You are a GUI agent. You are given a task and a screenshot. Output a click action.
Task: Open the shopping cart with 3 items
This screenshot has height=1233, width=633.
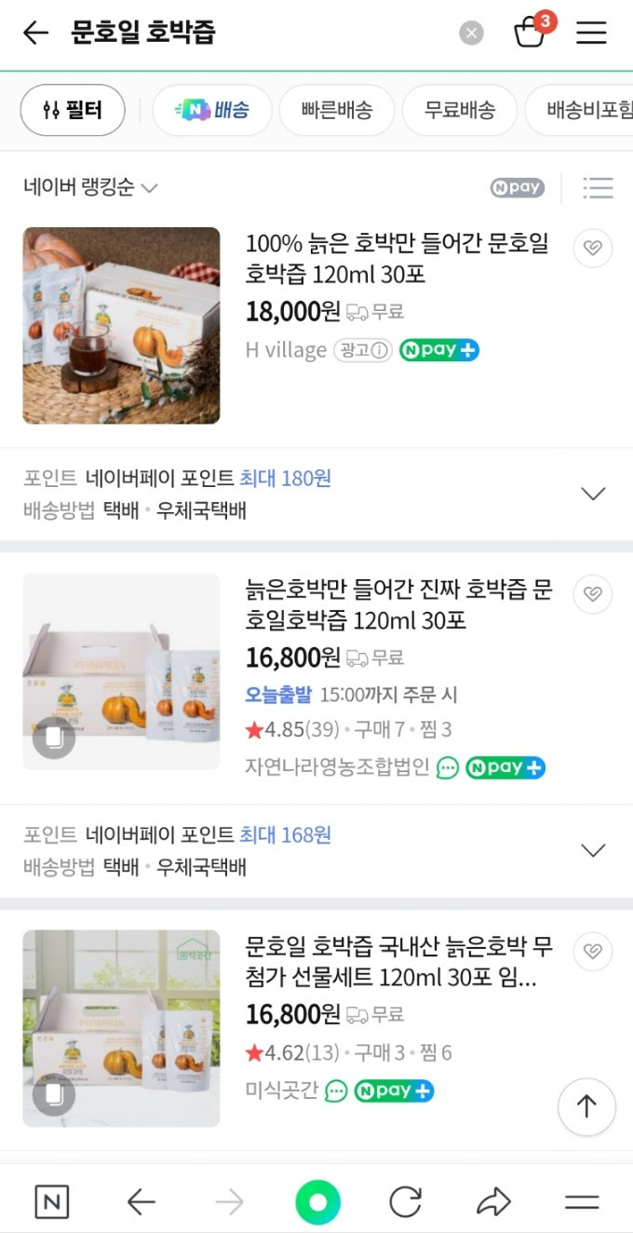pos(531,32)
